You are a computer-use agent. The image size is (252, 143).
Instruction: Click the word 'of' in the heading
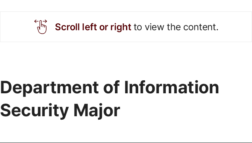[x=111, y=87]
